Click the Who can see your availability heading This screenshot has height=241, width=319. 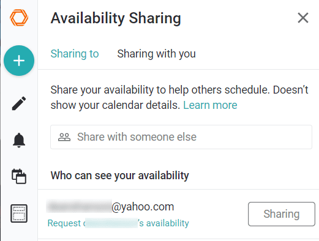point(120,176)
